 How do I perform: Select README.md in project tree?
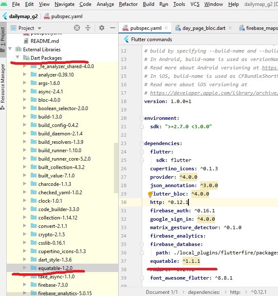[x=45, y=41]
